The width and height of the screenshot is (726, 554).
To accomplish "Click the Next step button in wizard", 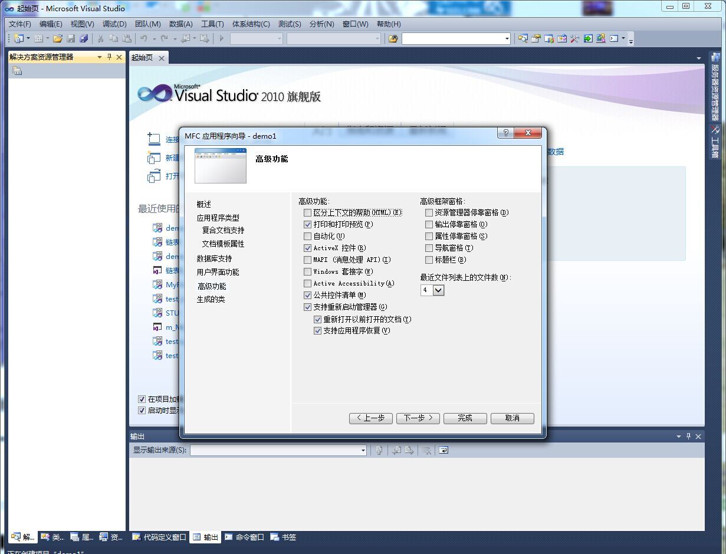I will click(x=418, y=418).
